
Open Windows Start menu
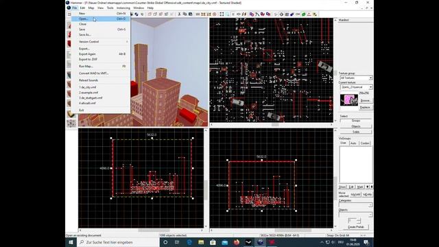(71, 242)
